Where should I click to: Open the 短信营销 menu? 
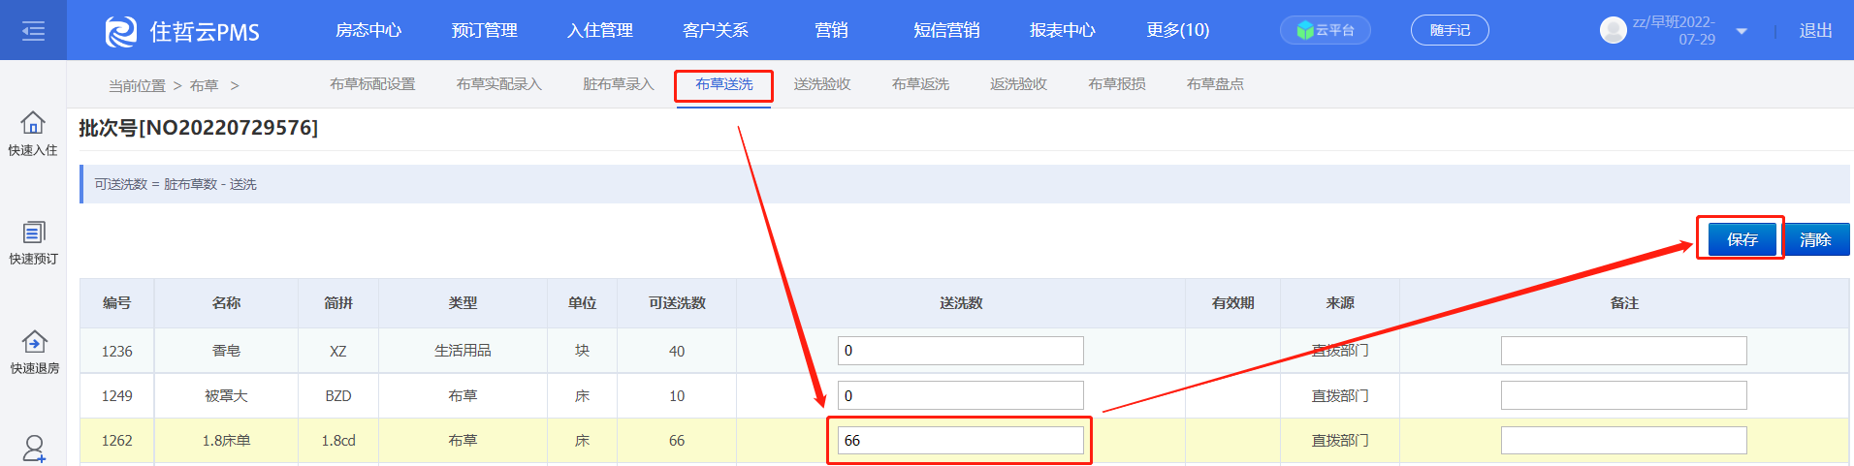(946, 31)
